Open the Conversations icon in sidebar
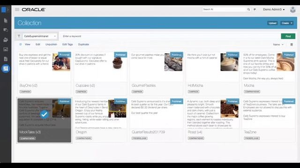Screen dimensions: 300x168 6,30
